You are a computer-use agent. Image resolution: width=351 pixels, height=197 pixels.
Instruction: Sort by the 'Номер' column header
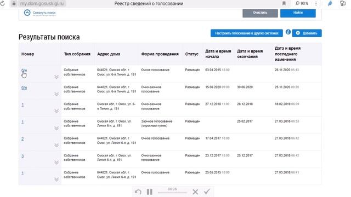click(x=28, y=54)
